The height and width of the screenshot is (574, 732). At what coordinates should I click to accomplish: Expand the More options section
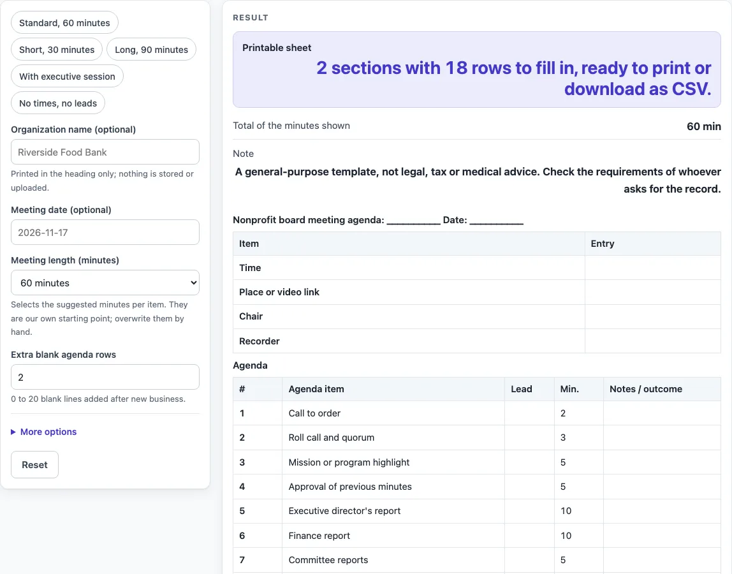44,432
